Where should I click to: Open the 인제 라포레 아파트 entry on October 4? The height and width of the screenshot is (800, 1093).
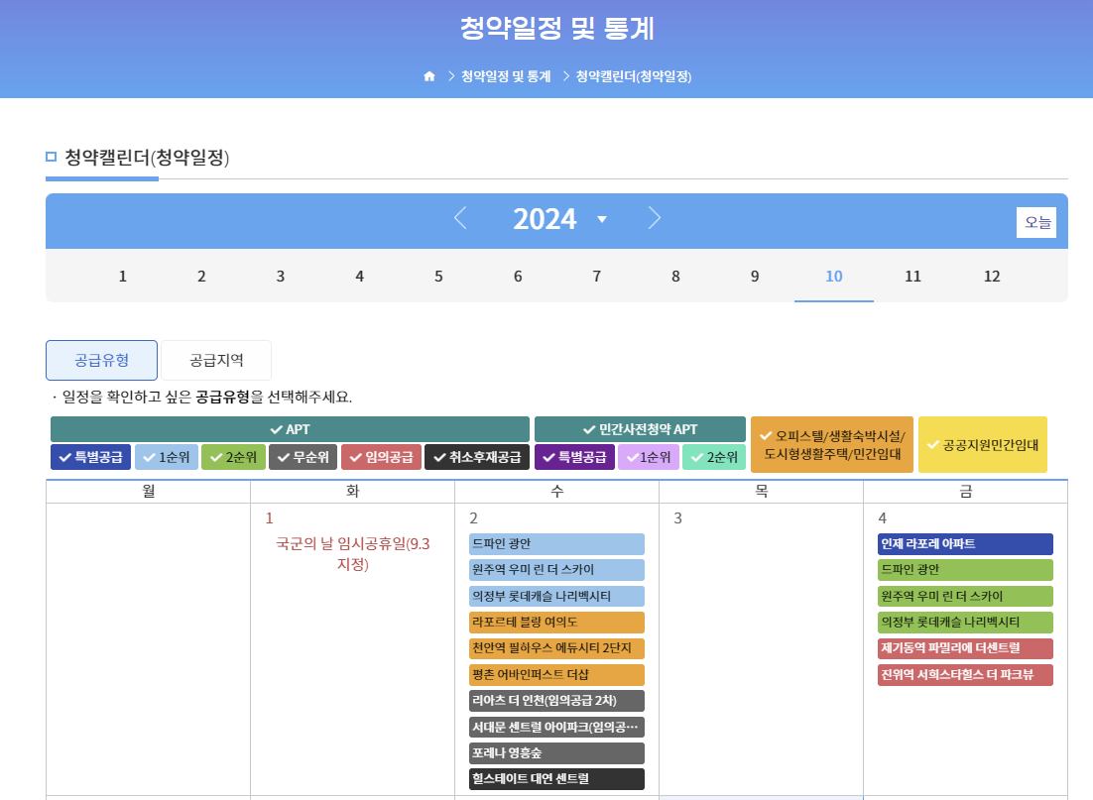[965, 543]
